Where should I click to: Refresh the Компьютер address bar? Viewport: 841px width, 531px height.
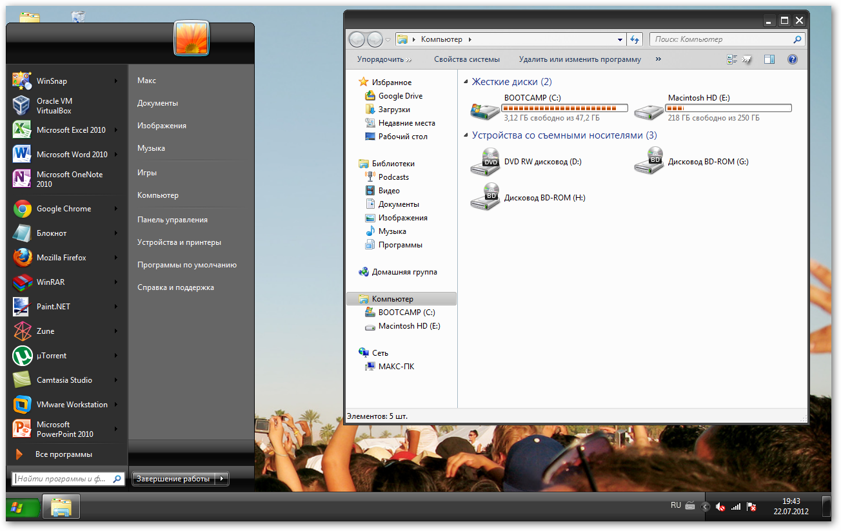point(635,39)
